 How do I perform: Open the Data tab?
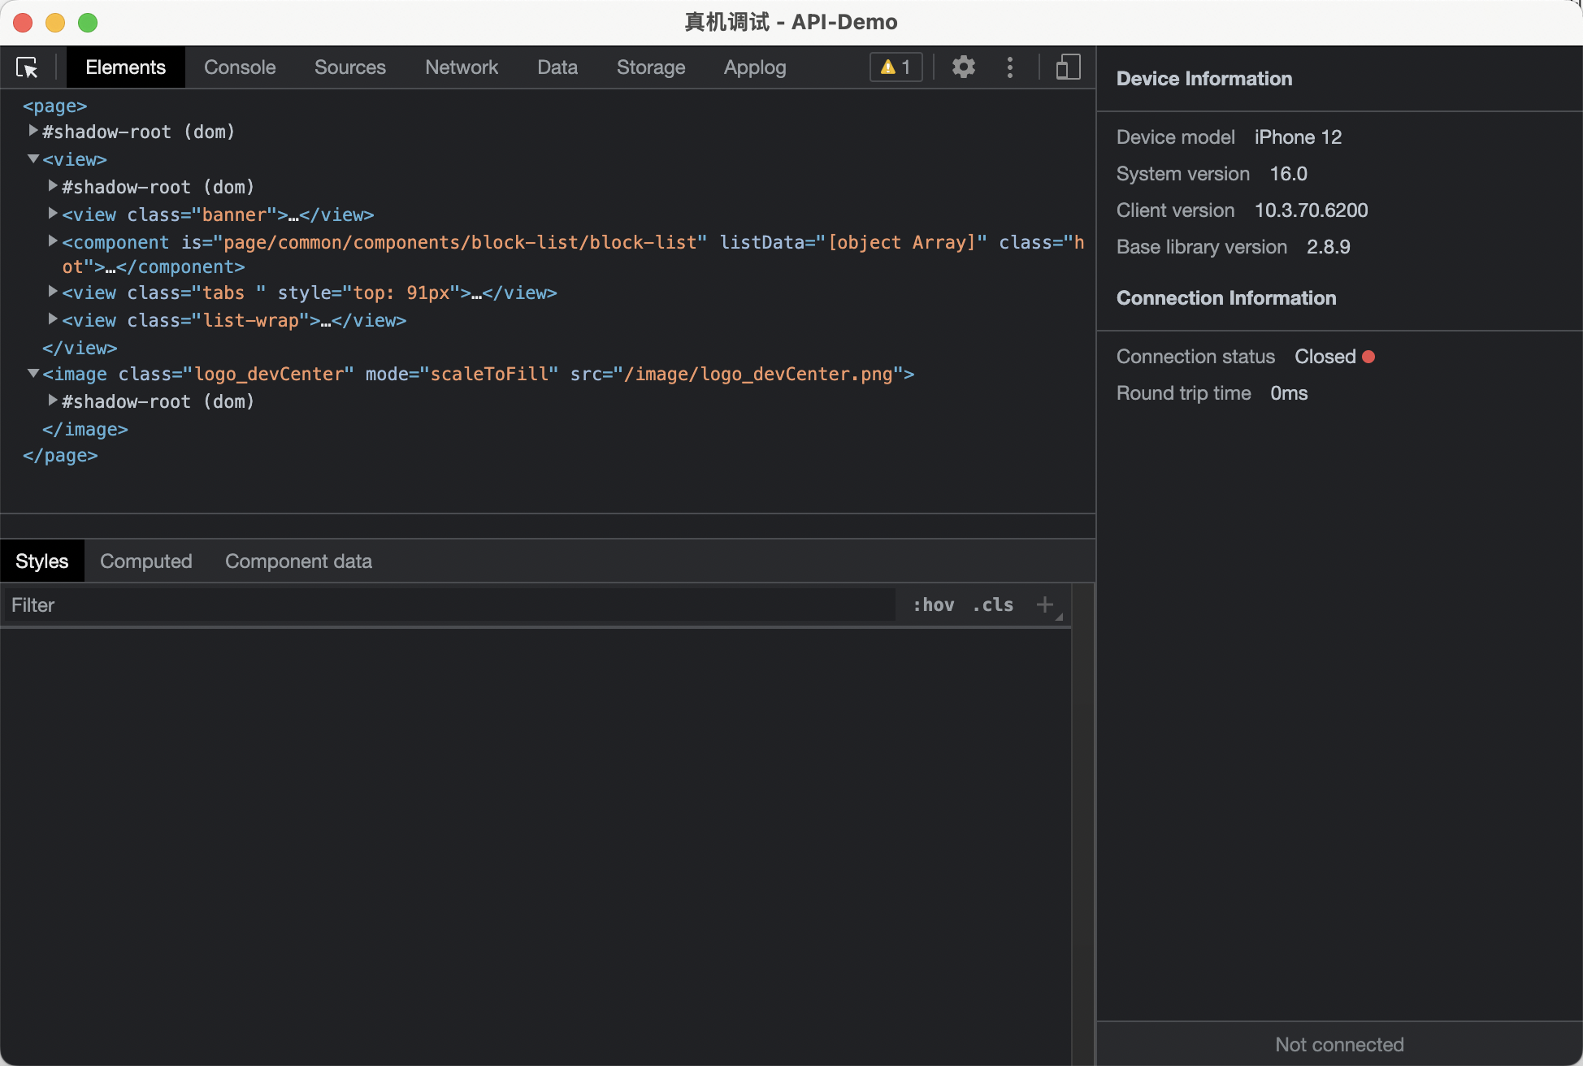tap(557, 67)
